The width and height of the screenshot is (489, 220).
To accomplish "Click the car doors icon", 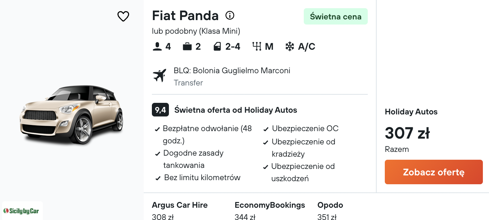I will pos(217,47).
